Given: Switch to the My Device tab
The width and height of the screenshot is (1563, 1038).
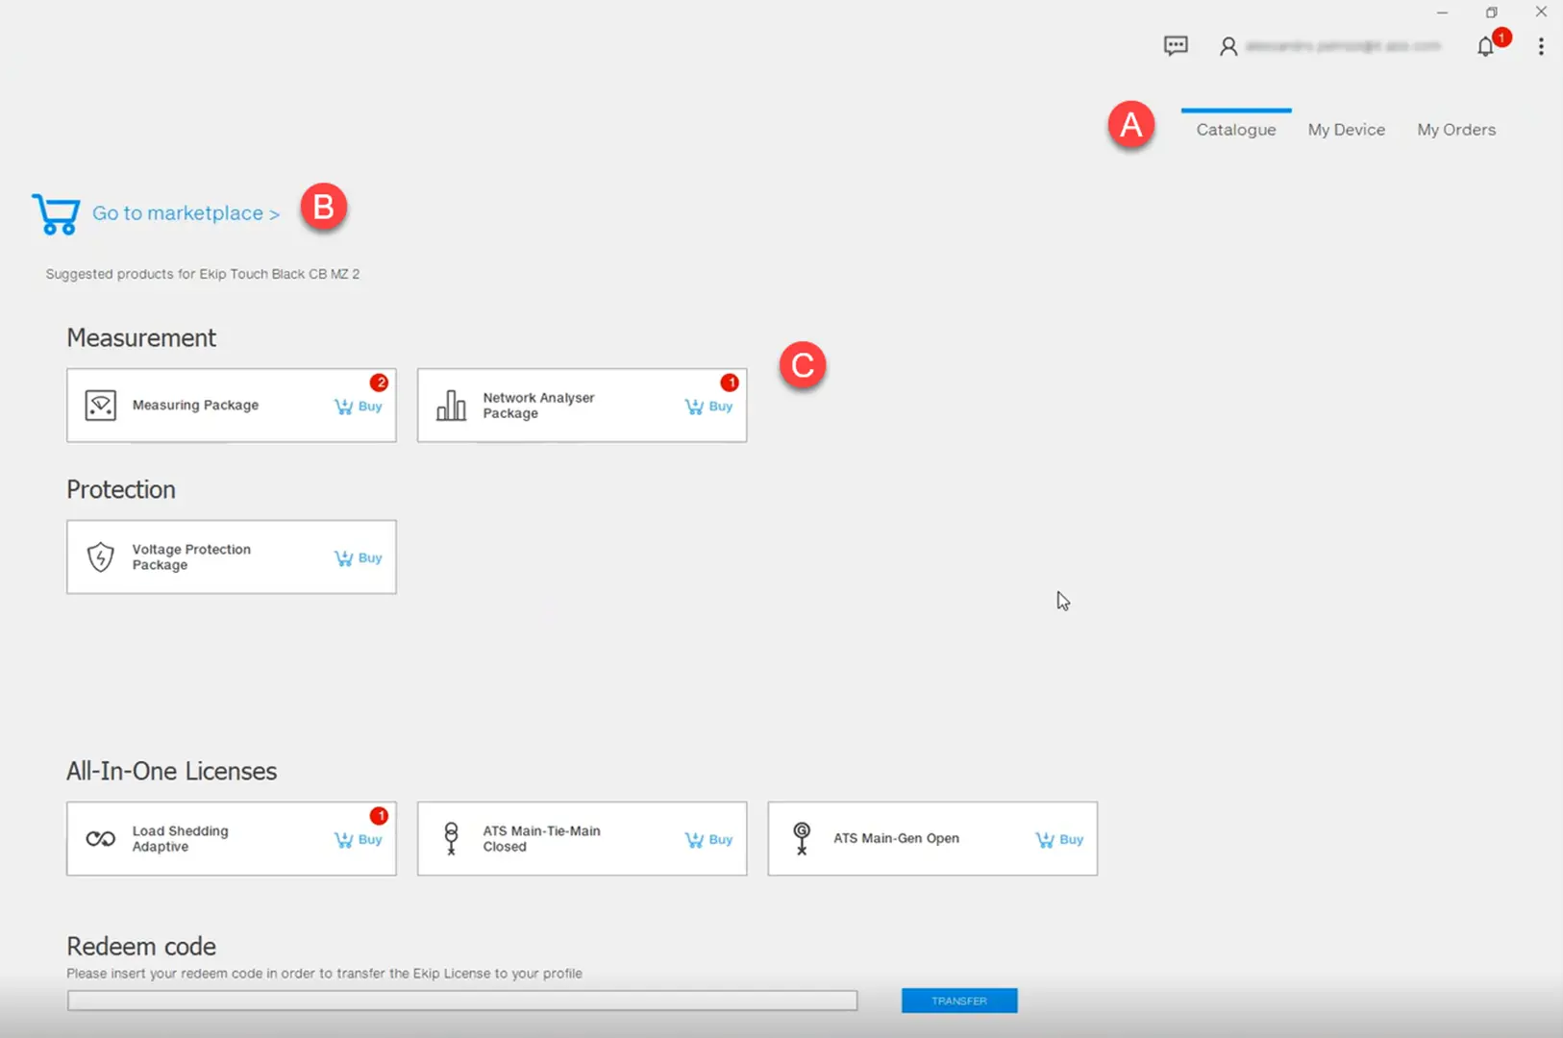Looking at the screenshot, I should pyautogui.click(x=1346, y=129).
